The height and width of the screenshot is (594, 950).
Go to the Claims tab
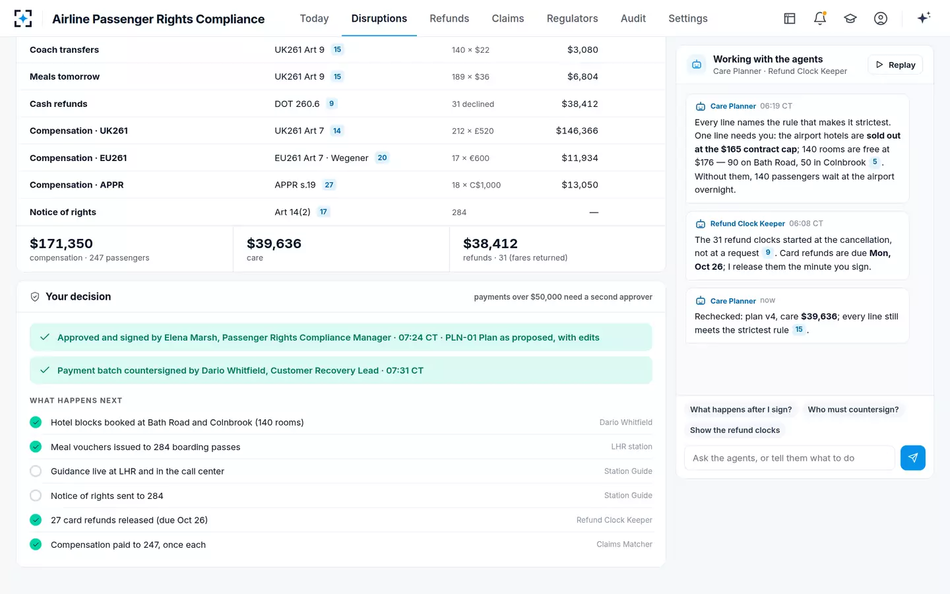[x=508, y=18]
